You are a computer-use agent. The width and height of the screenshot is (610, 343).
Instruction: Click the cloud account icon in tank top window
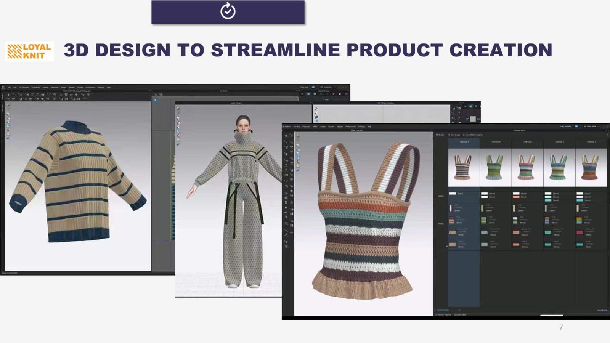pos(576,127)
